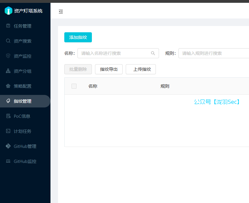Screen dimensions: 249x203
Task: Click the 指纹导出 button
Action: 109,69
